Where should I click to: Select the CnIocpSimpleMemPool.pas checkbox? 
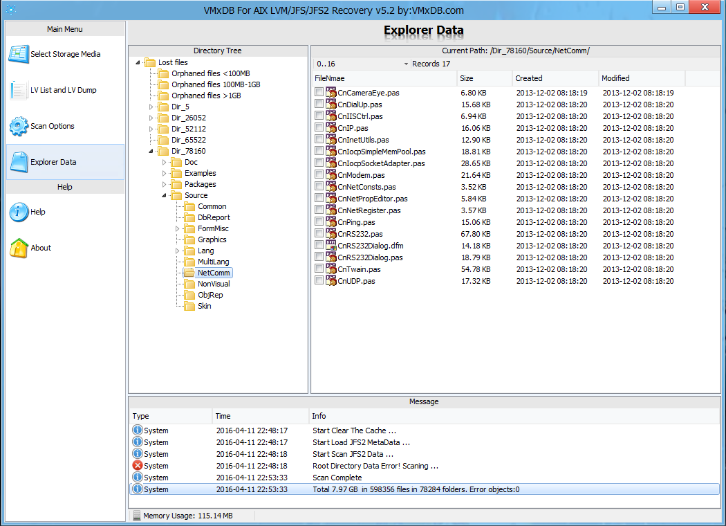(319, 151)
